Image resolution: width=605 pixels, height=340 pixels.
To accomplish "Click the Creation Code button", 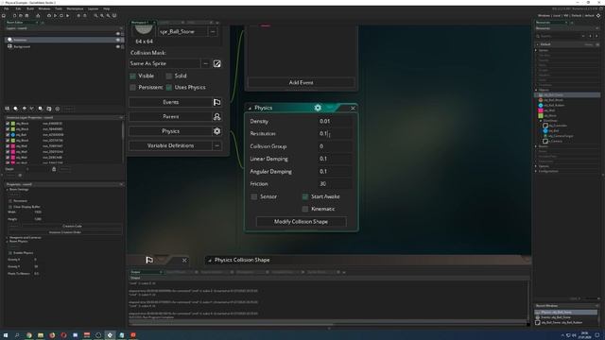I will click(x=72, y=227).
